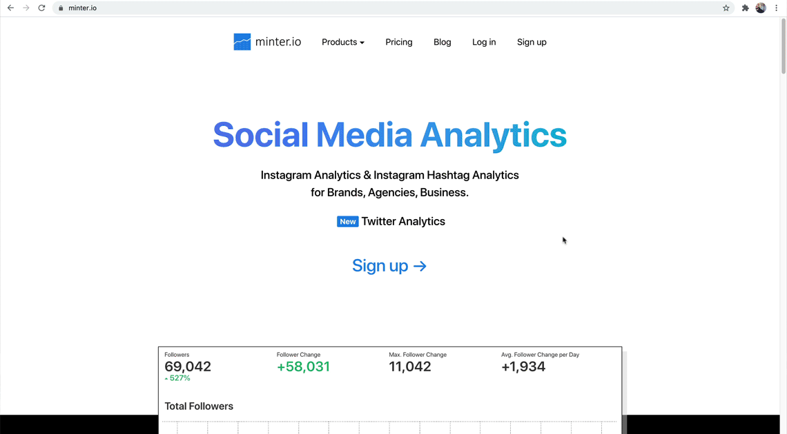Click the Follower Change +58,031 stat

pyautogui.click(x=303, y=366)
